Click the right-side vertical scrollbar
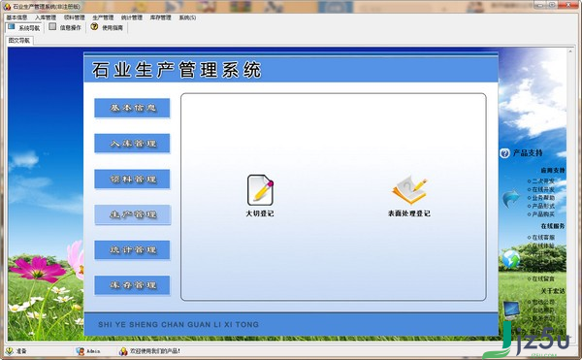The height and width of the screenshot is (360, 582). (570, 193)
